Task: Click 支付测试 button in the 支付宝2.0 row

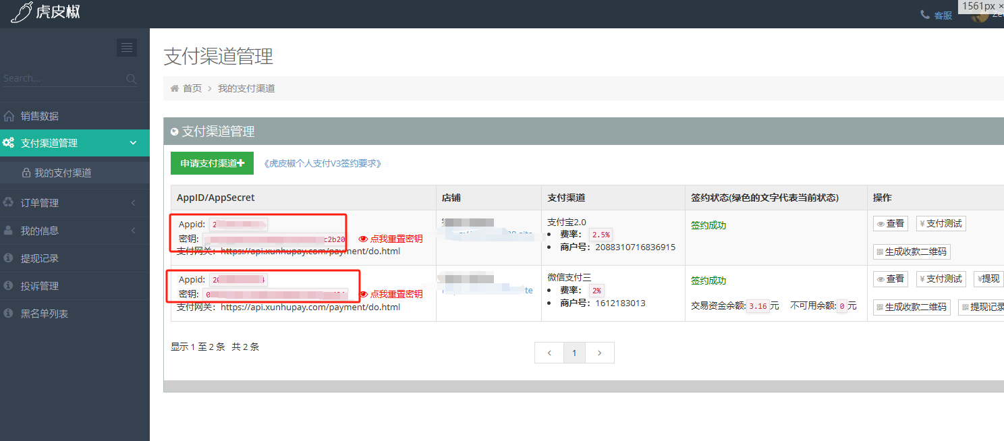Action: (941, 223)
